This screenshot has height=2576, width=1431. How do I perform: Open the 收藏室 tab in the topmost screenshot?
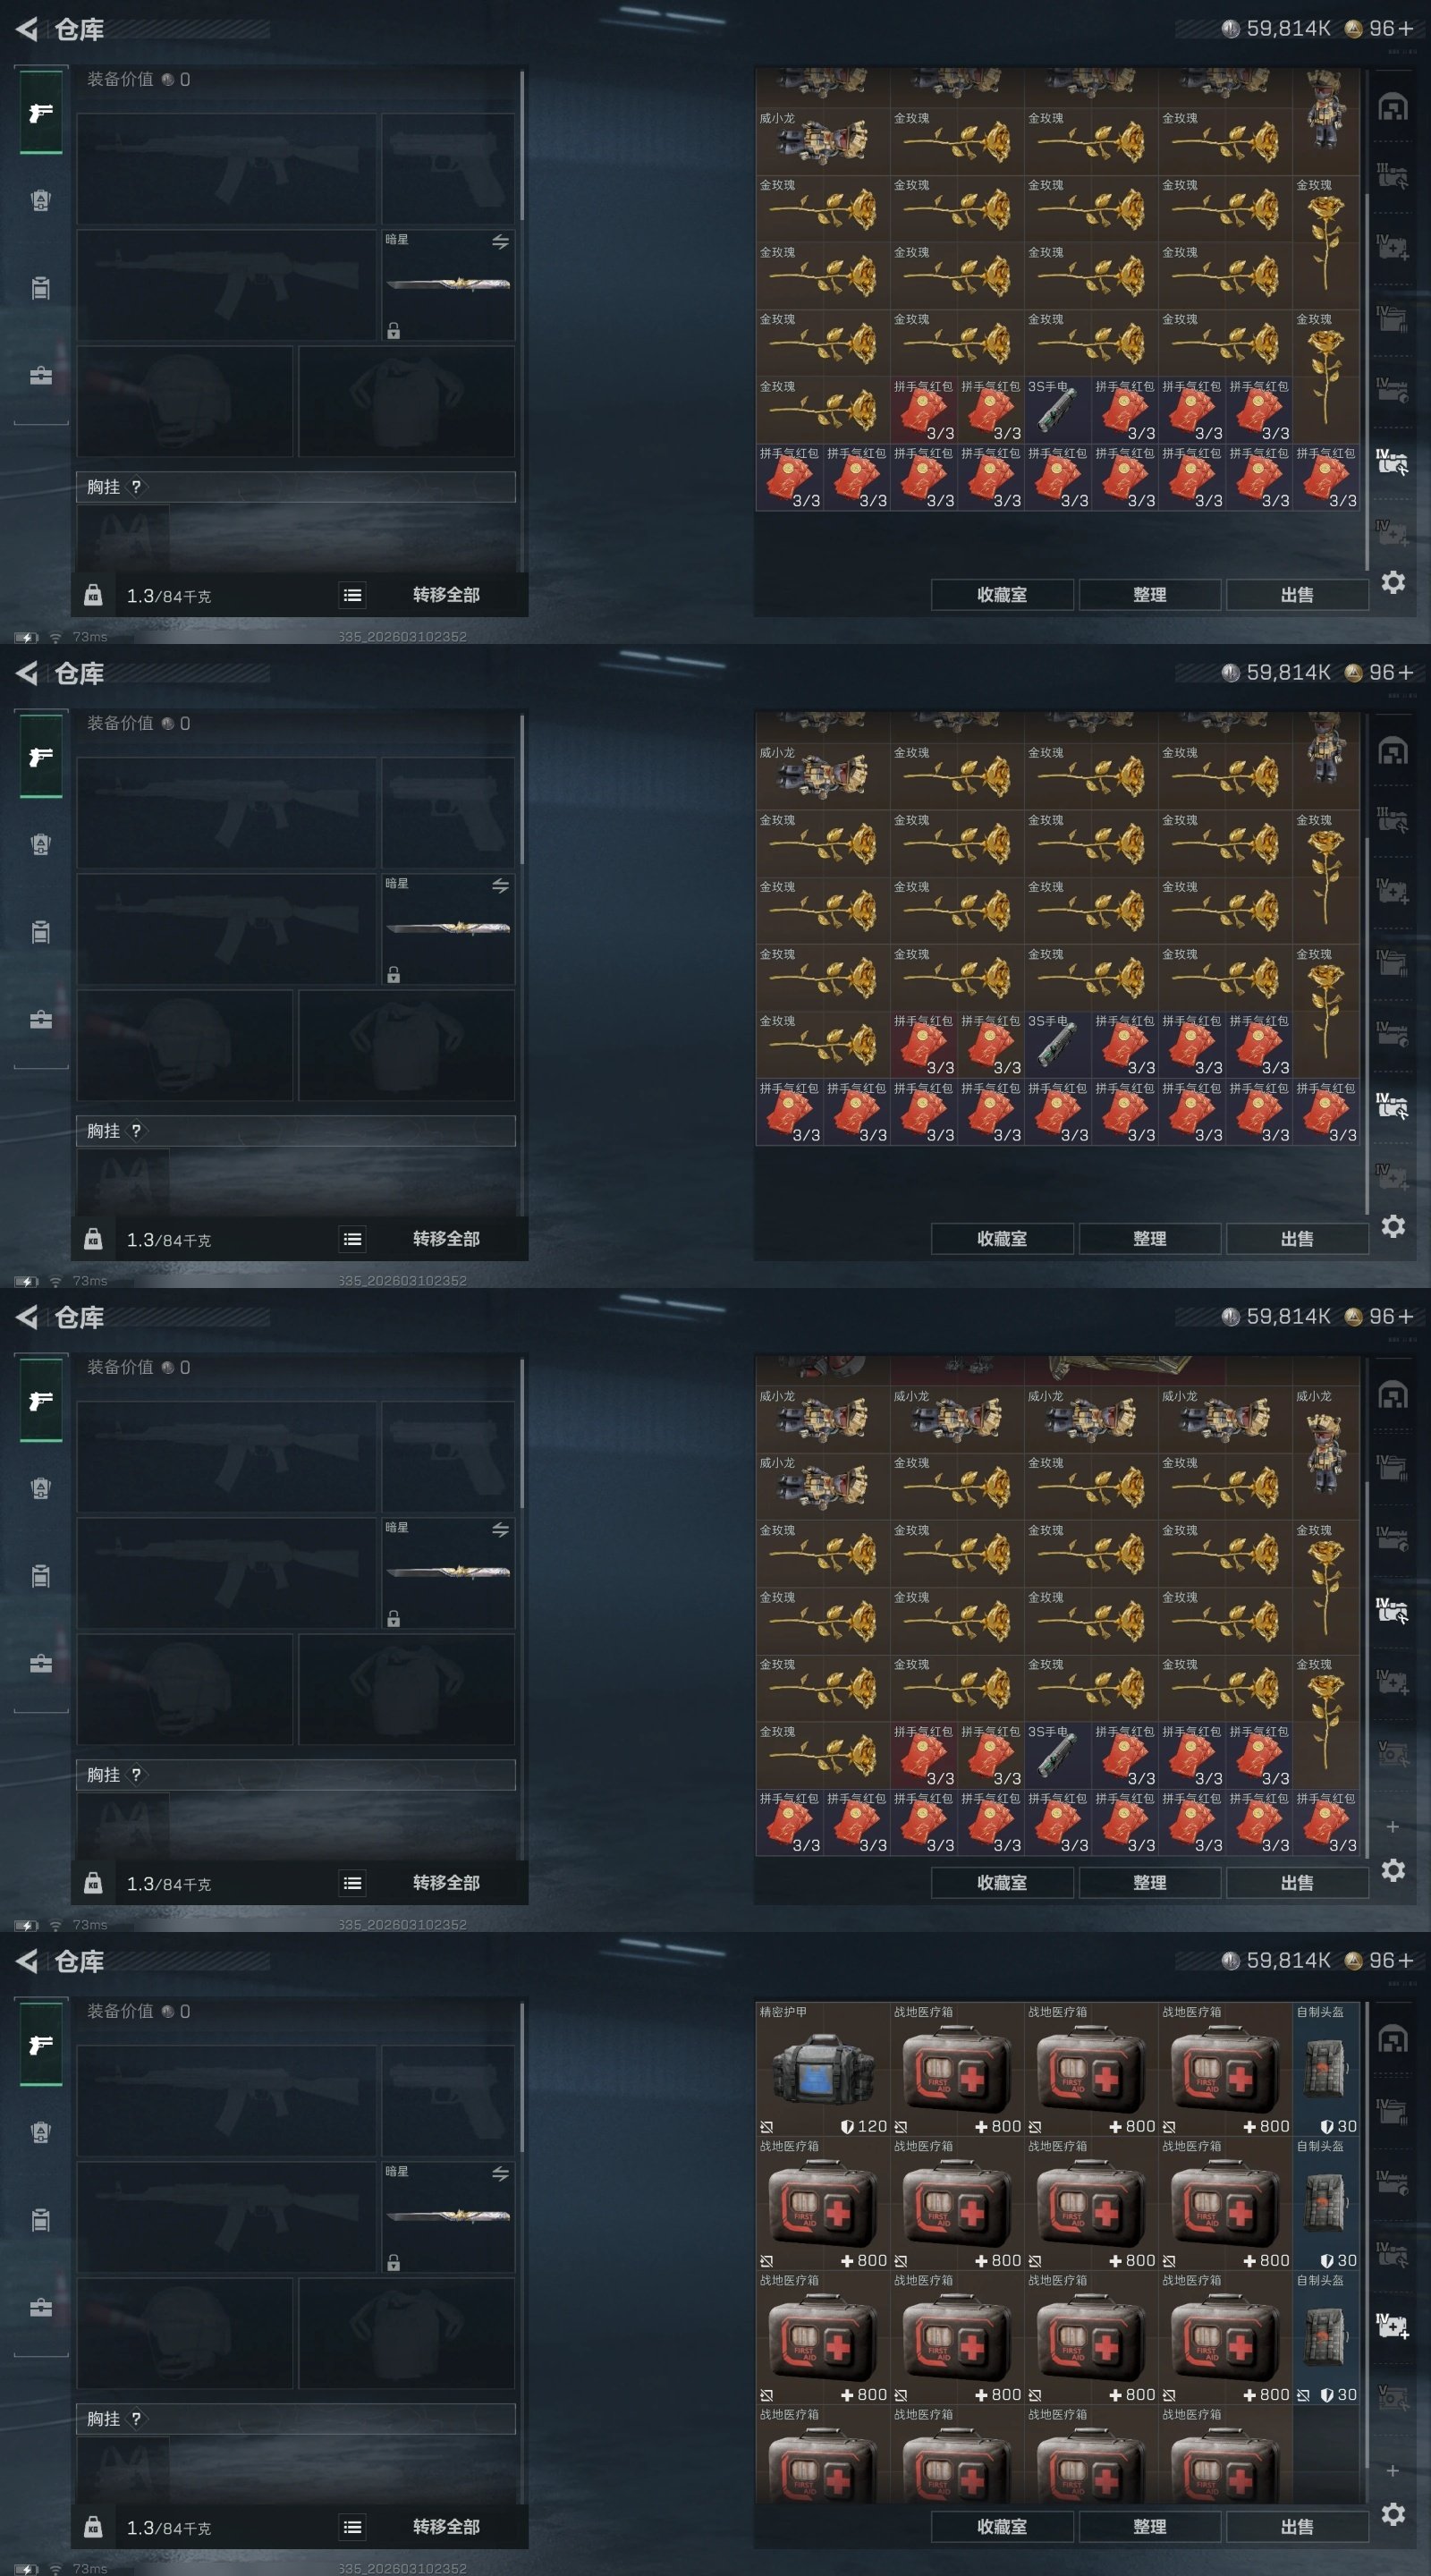point(1002,595)
